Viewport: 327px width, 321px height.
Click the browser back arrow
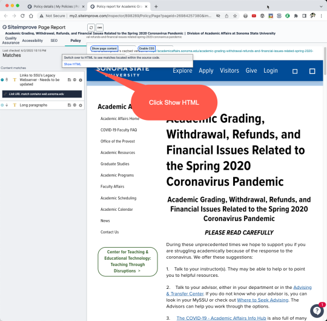(x=6, y=16)
